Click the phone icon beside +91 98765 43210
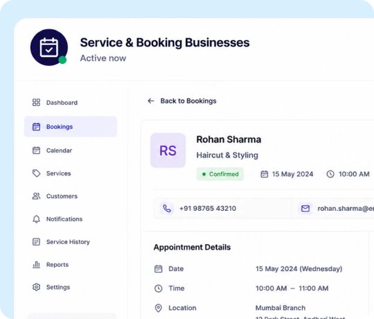 167,209
